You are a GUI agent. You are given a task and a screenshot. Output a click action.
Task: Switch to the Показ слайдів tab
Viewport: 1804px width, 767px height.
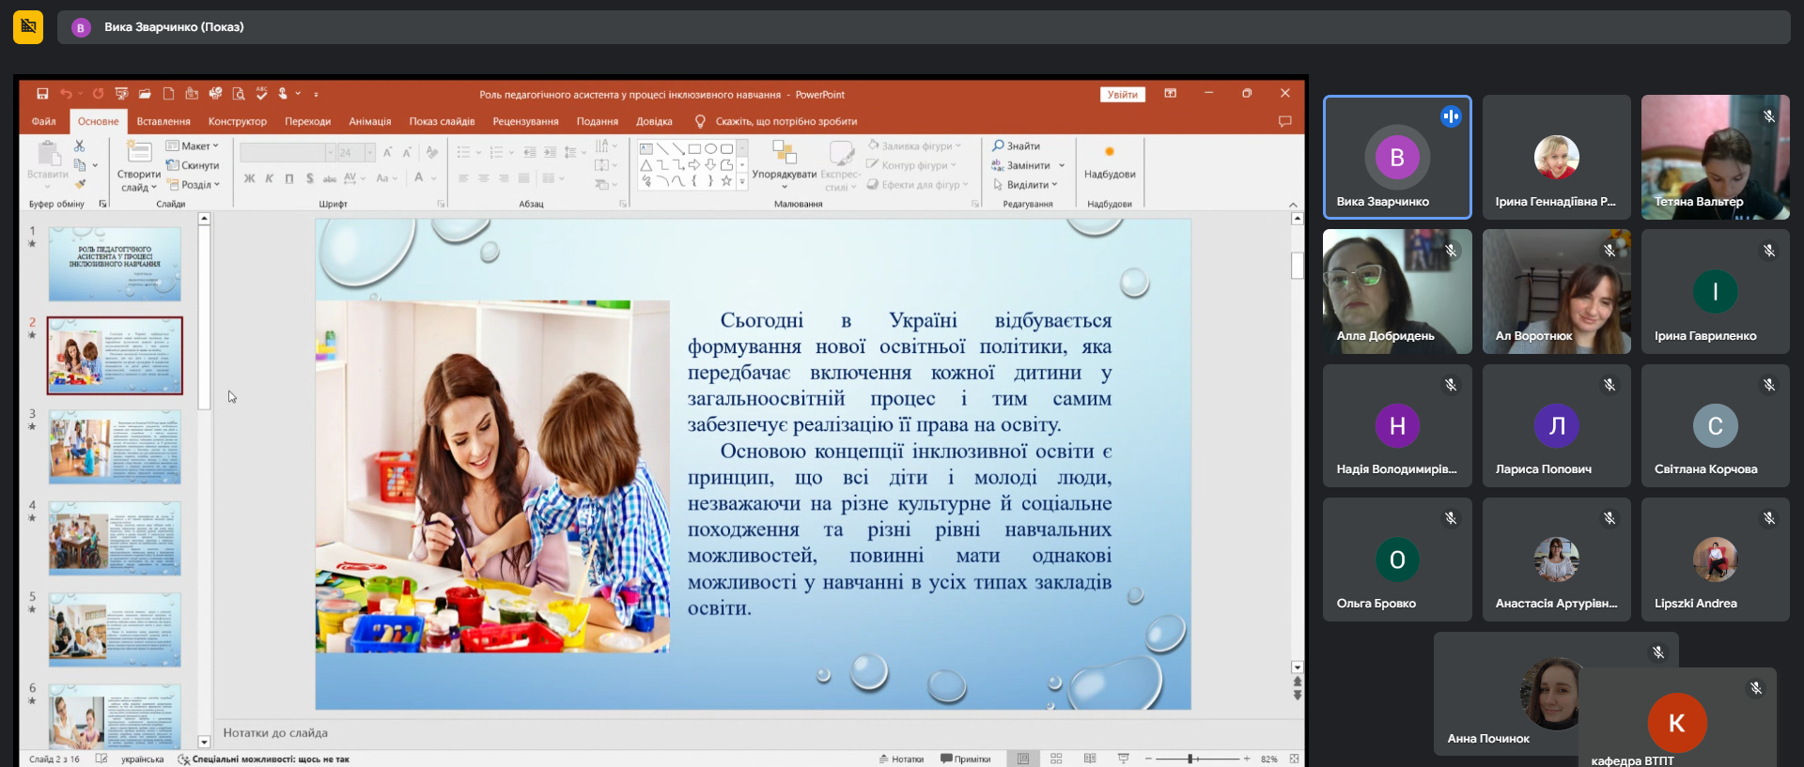[442, 121]
